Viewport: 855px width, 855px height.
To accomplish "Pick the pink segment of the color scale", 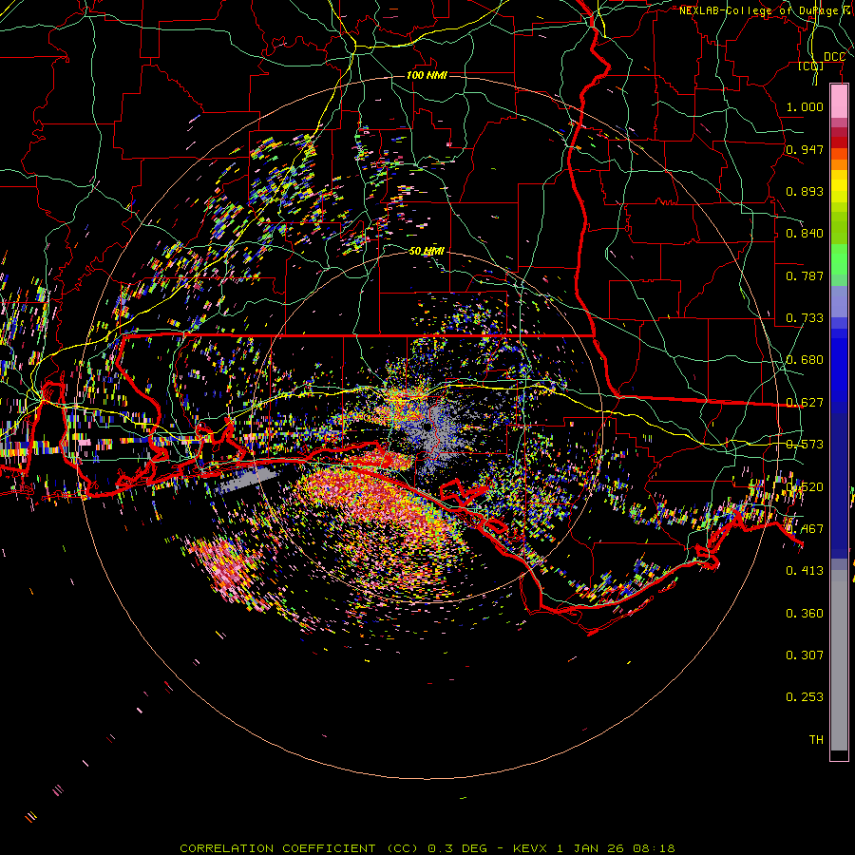I will (x=839, y=102).
